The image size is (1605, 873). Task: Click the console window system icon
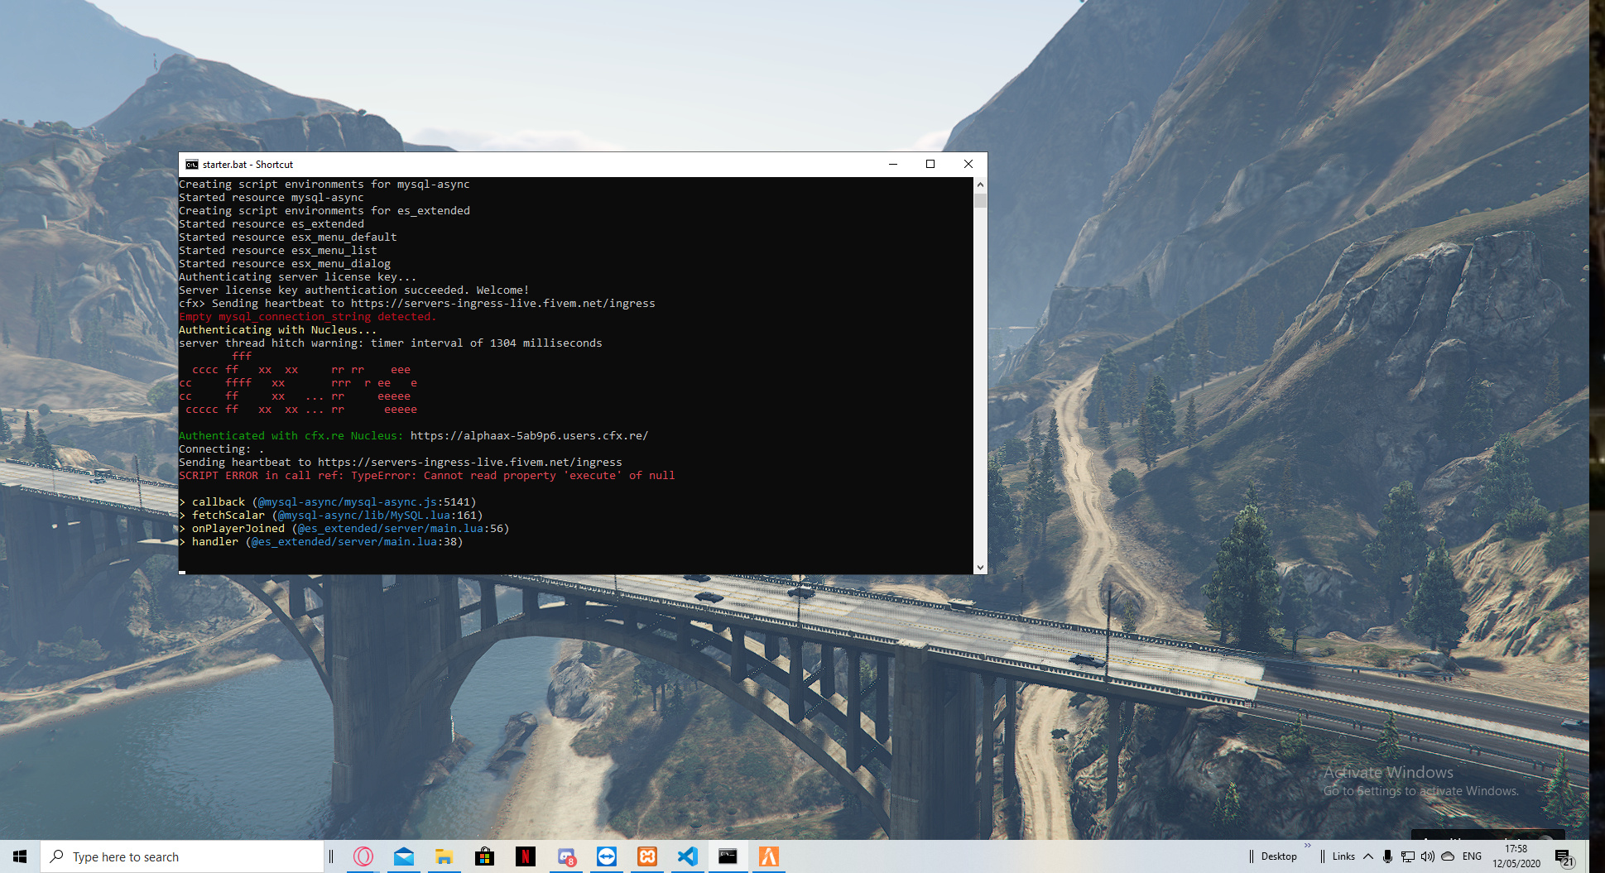192,165
